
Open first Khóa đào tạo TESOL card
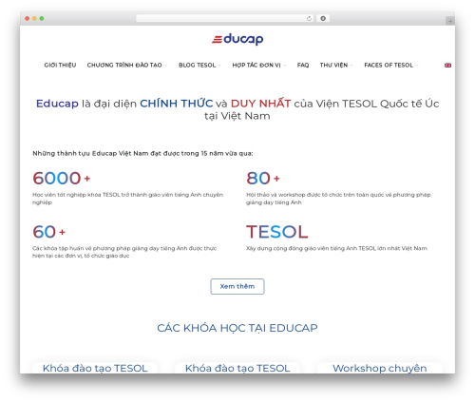95,368
